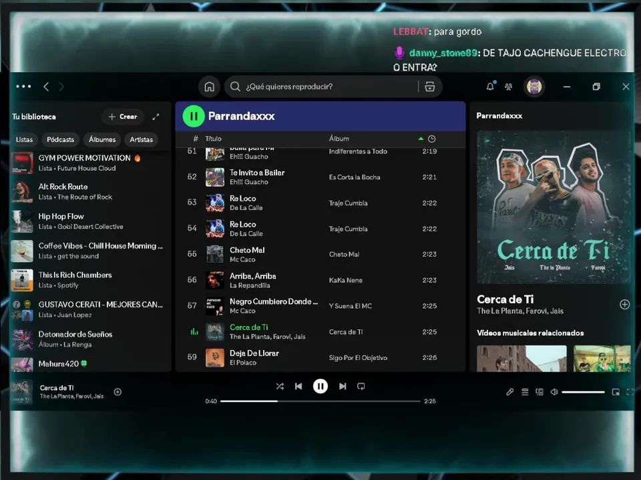Open the Home button

[x=209, y=87]
